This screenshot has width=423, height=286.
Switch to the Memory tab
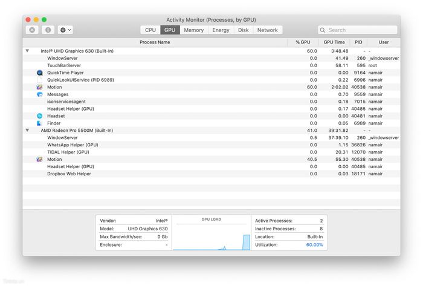click(194, 30)
